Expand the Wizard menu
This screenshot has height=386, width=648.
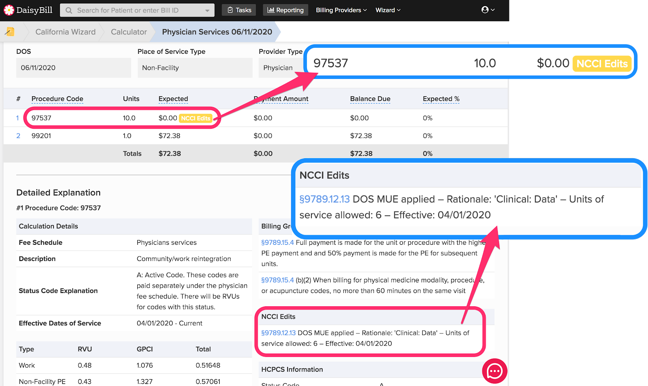click(387, 10)
